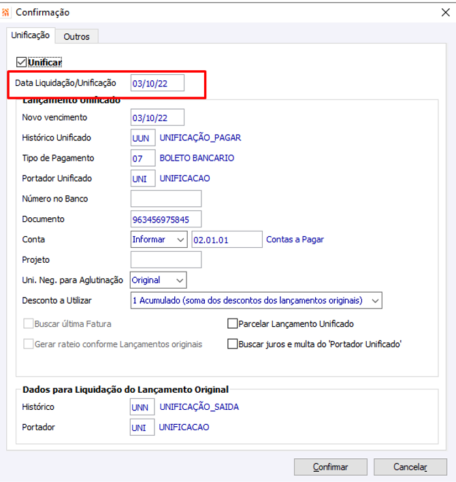Click the Cancelar button
This screenshot has width=456, height=482.
click(x=410, y=467)
